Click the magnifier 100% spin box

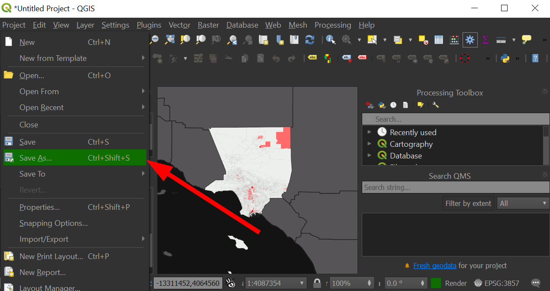[351, 283]
